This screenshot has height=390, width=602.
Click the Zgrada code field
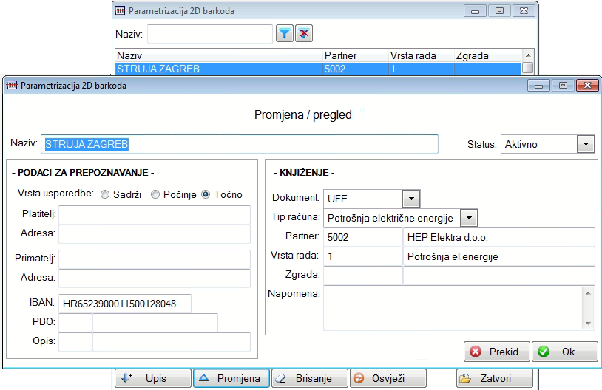pos(363,276)
